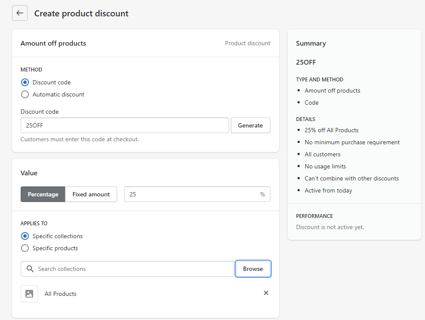
Task: Click the percent sign suffix in value field
Action: tap(262, 194)
